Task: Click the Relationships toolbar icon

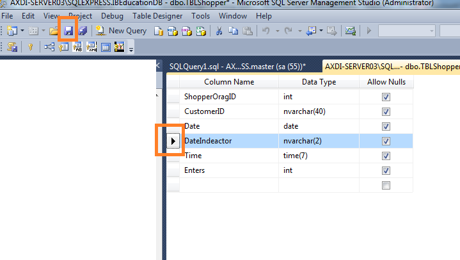Action: pos(49,47)
